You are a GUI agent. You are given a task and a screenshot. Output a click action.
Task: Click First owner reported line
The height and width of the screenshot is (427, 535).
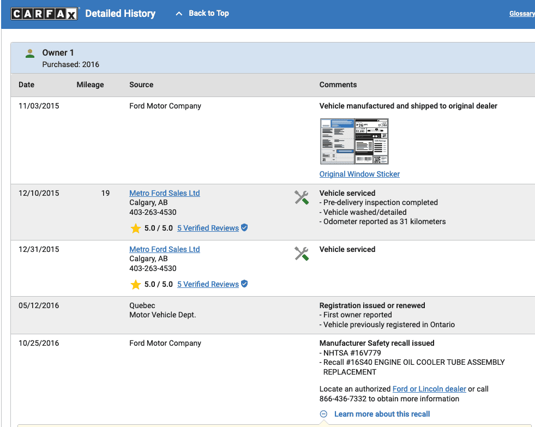(x=356, y=315)
